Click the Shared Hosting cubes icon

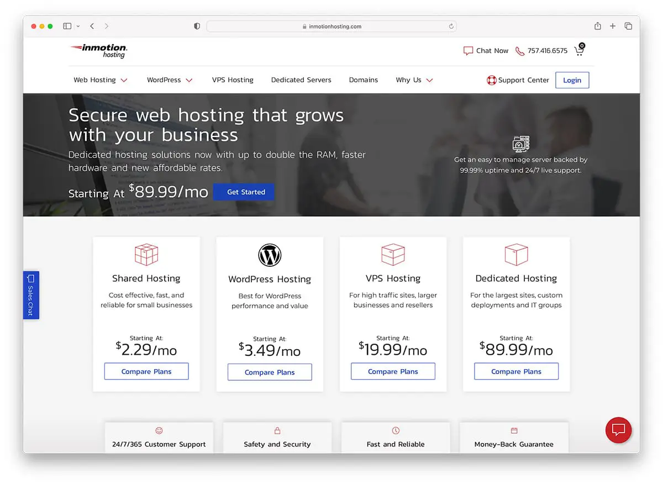[146, 255]
